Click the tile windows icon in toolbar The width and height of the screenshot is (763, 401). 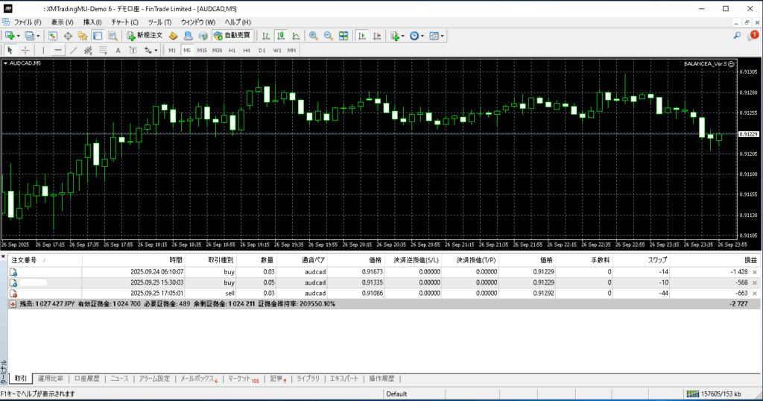click(x=343, y=35)
